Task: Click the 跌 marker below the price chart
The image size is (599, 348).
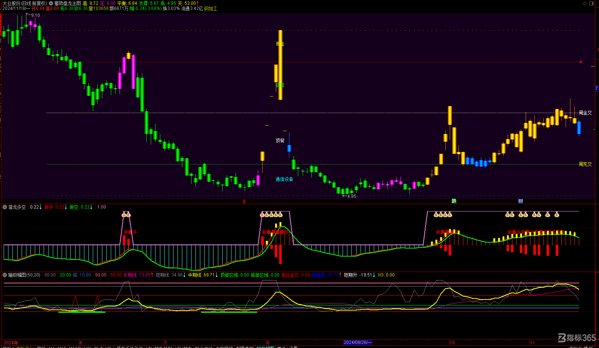Action: click(454, 201)
